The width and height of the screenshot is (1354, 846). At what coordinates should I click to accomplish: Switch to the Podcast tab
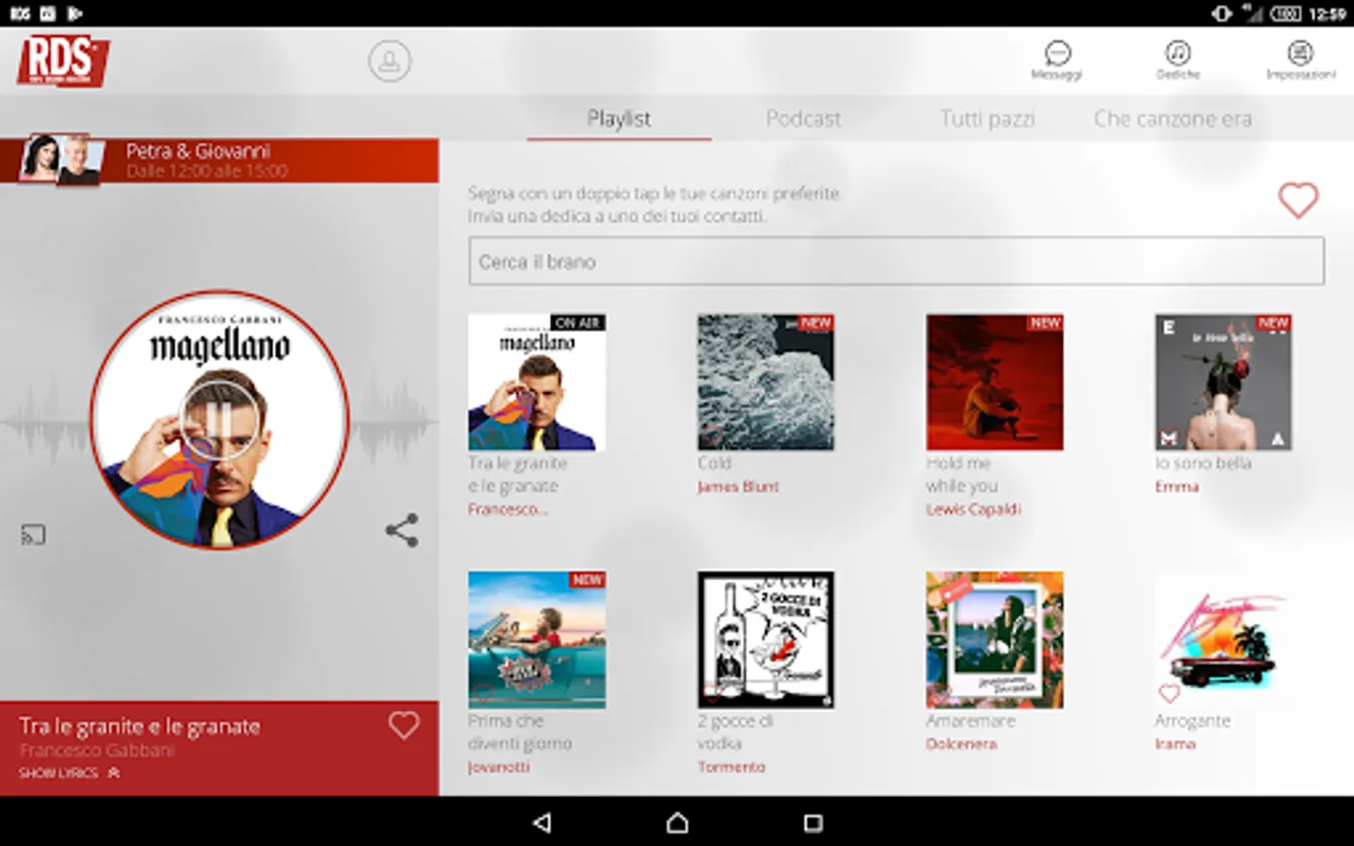click(803, 118)
